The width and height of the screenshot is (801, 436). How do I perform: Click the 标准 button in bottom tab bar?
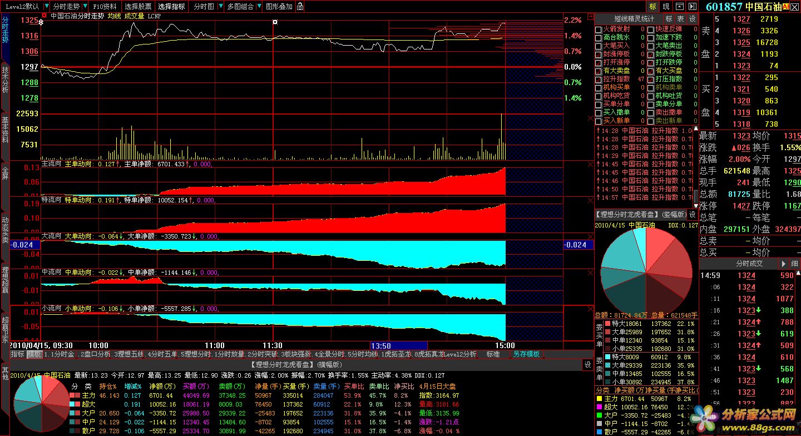[493, 354]
